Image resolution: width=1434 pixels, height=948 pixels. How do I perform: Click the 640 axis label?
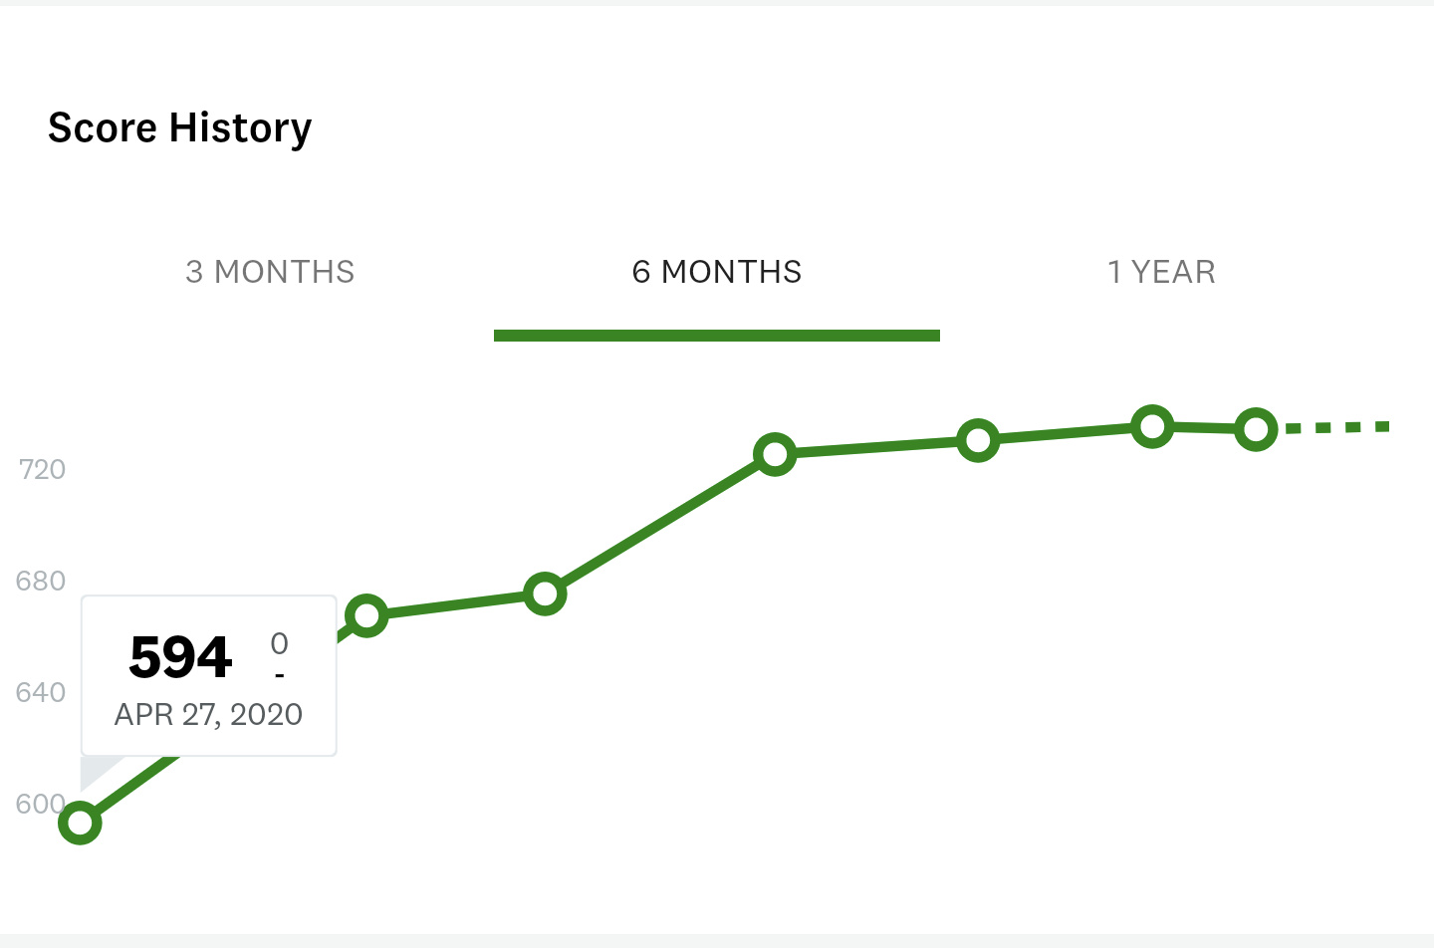41,692
